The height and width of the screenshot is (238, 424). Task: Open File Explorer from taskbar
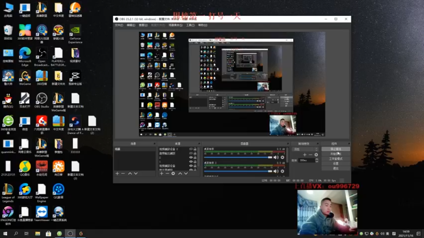(x=38, y=234)
